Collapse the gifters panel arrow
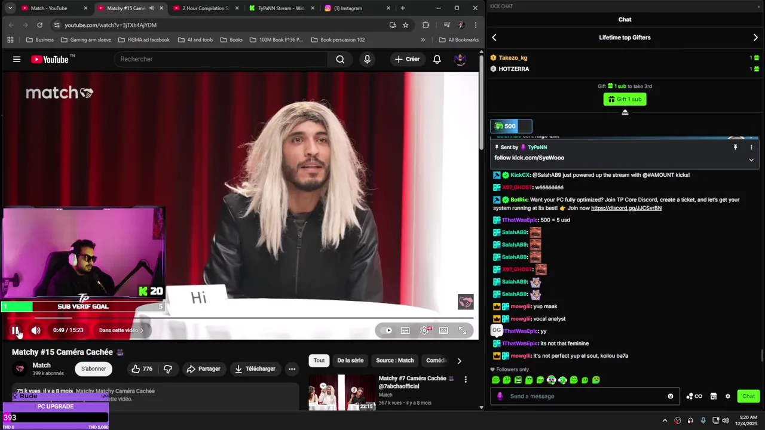Viewport: 765px width, 430px height. tap(625, 113)
